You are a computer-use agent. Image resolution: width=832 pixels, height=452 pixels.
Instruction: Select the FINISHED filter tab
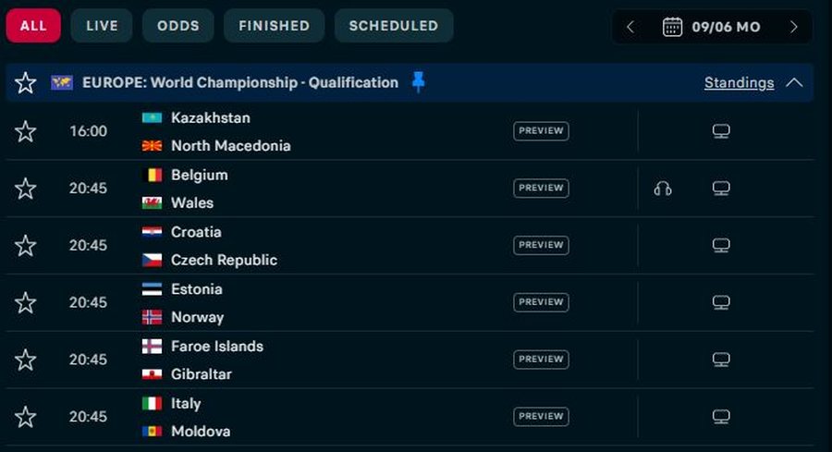click(x=275, y=26)
